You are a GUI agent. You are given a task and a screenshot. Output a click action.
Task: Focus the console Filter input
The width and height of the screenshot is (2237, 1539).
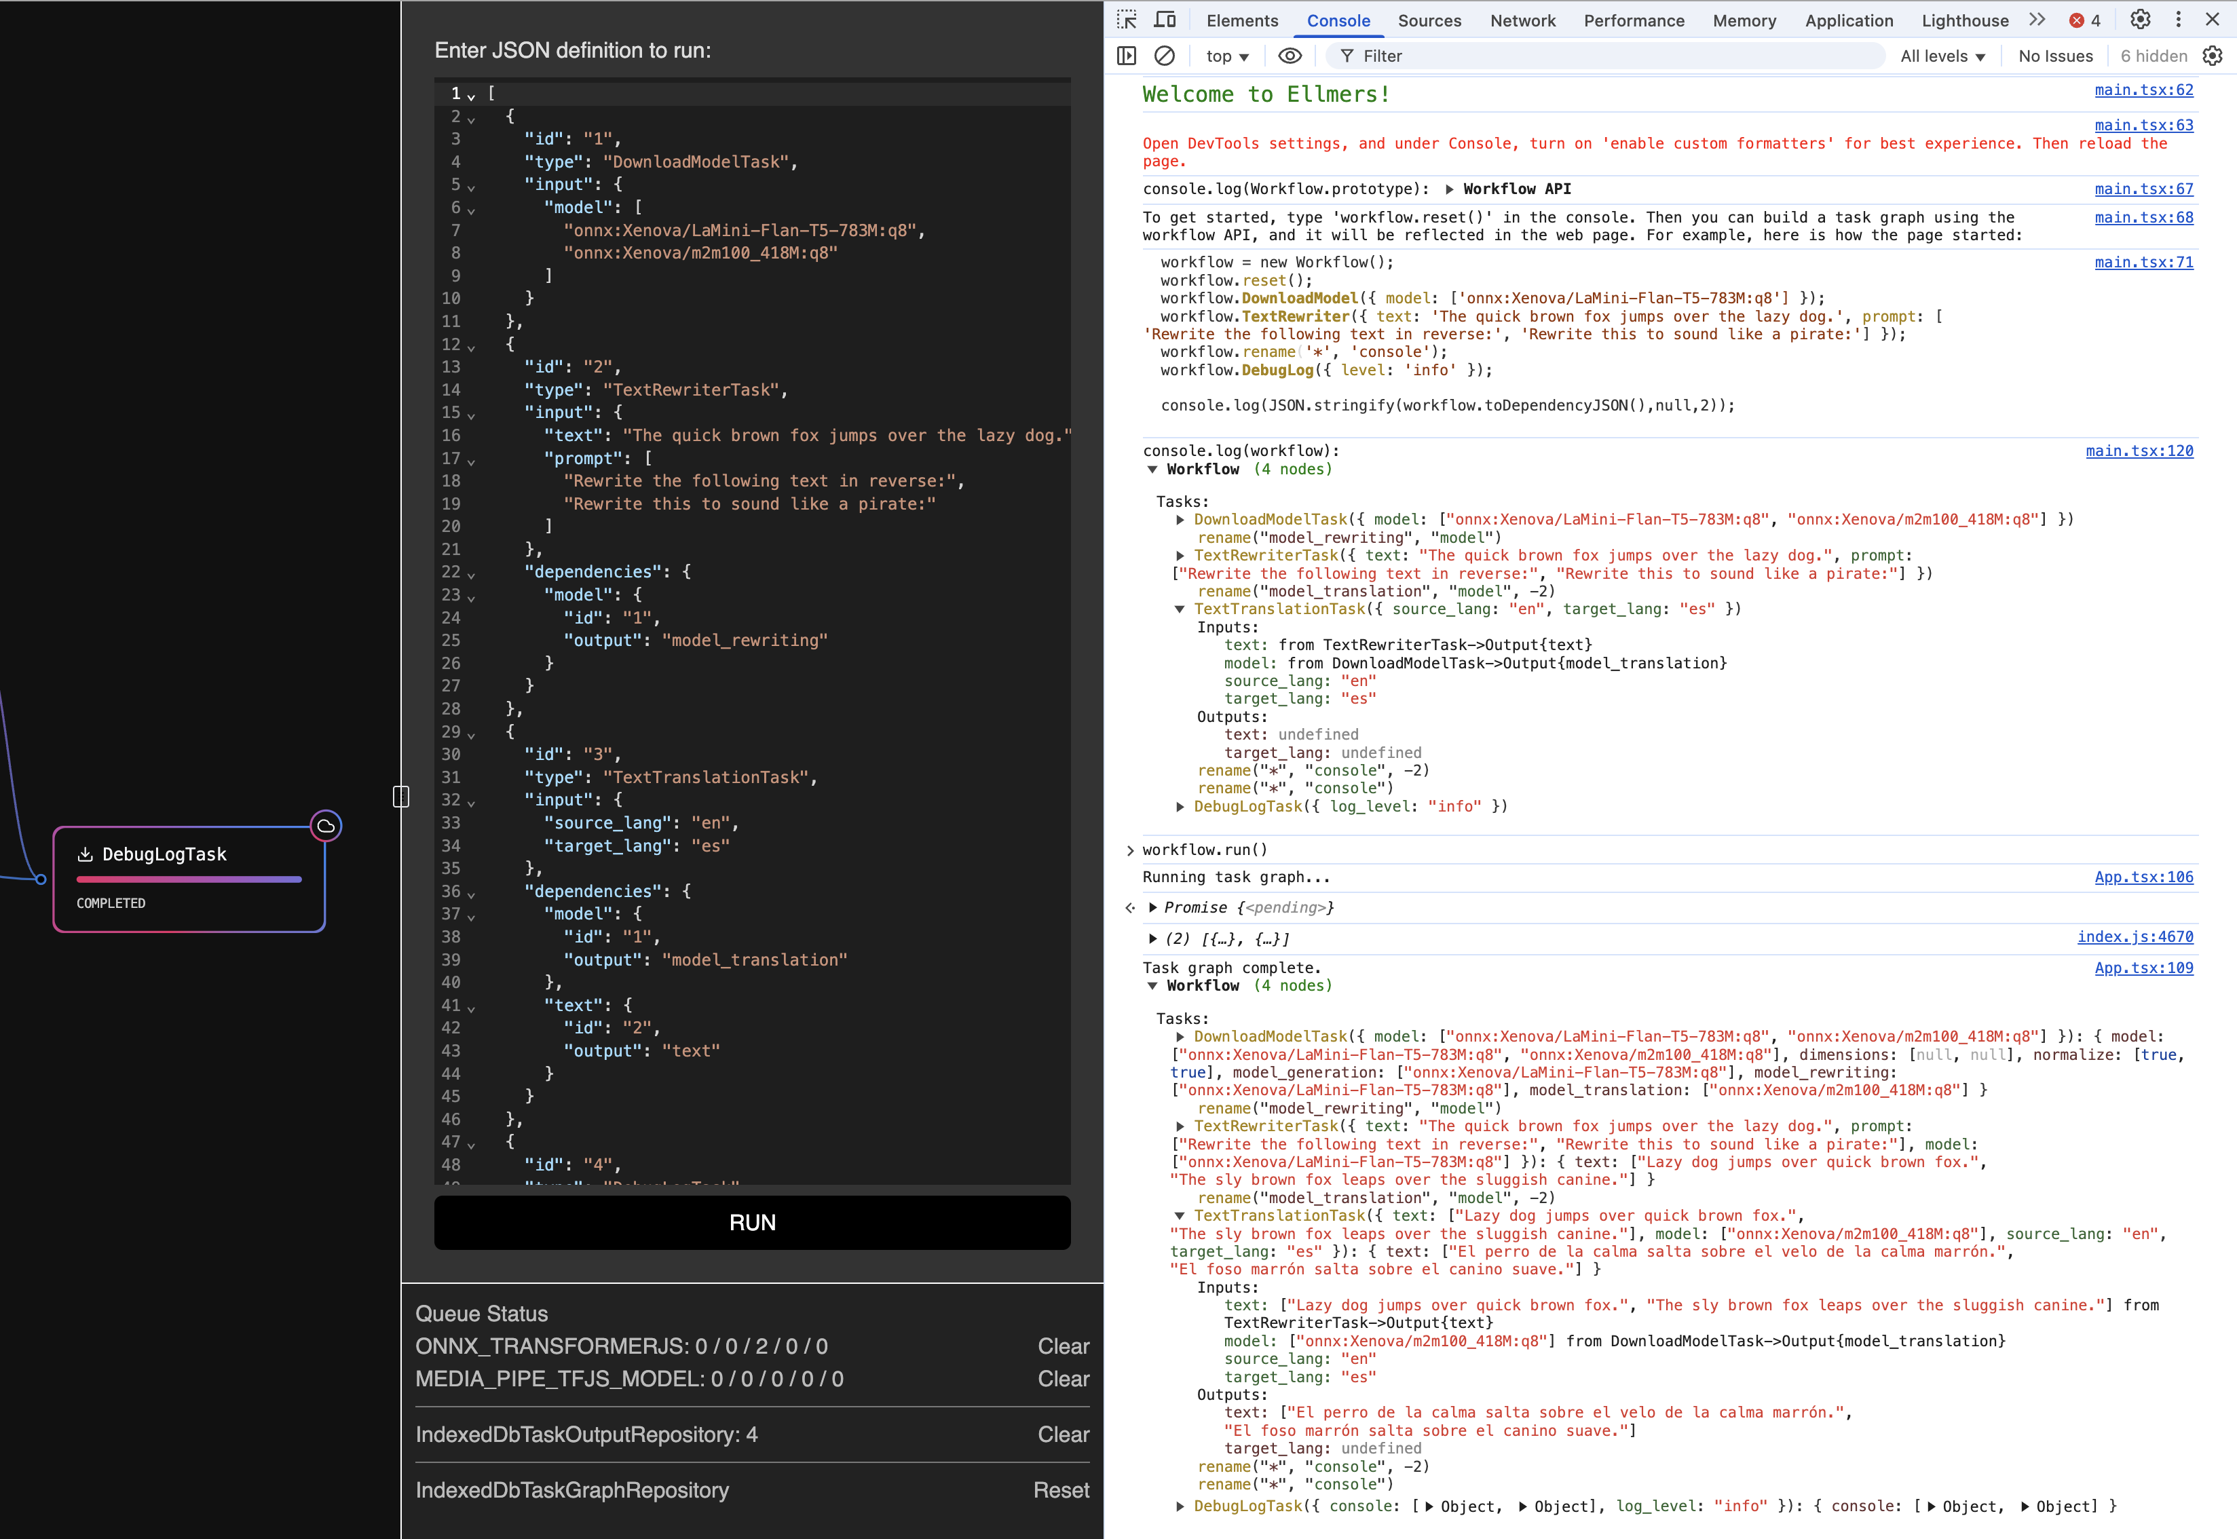tap(1605, 56)
